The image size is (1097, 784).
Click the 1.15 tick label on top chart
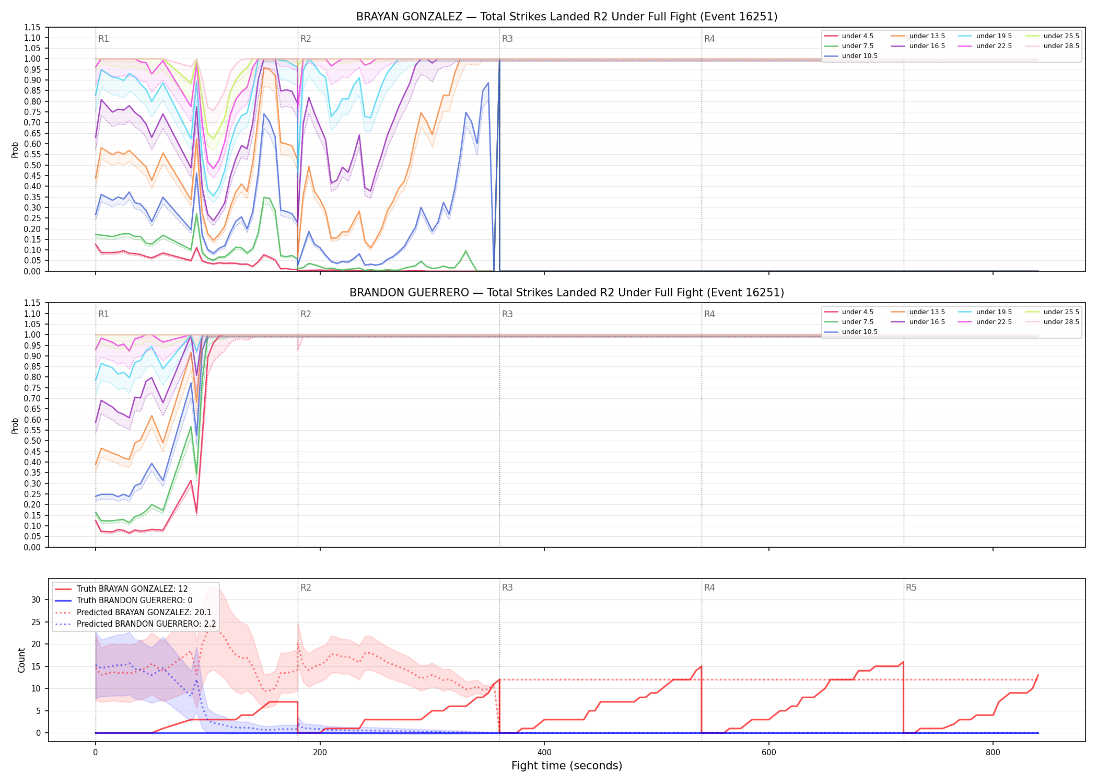[x=32, y=27]
